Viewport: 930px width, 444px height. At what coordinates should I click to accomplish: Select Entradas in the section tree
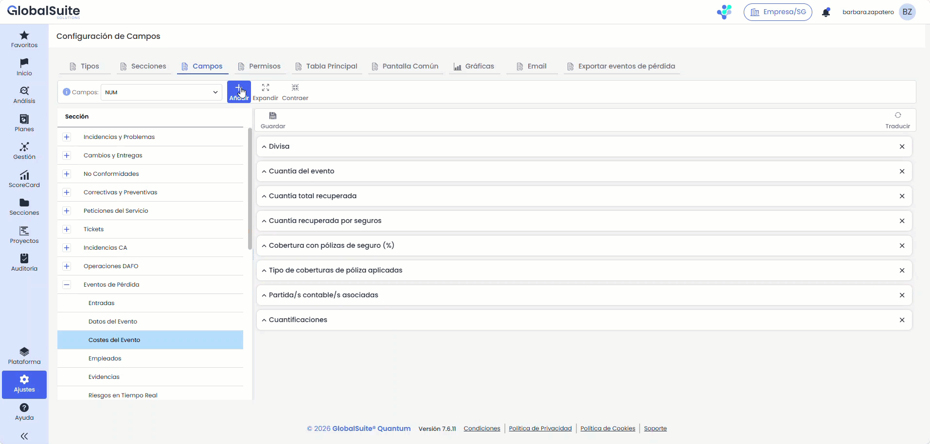[x=150, y=303]
